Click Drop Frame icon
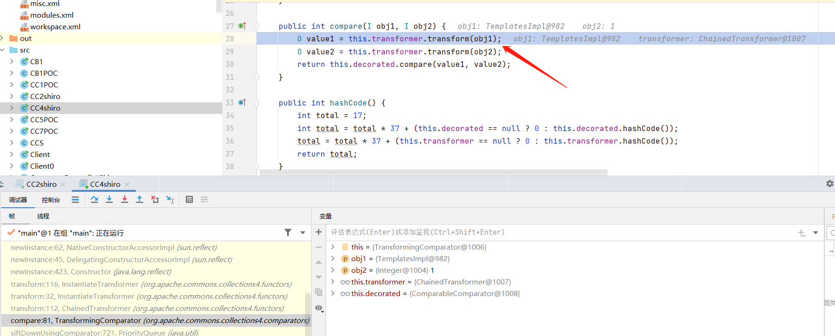 155,199
